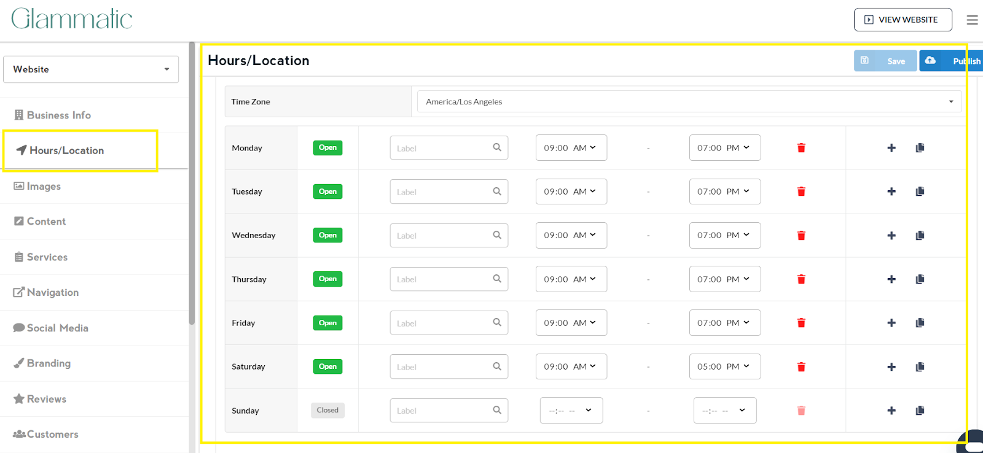Image resolution: width=983 pixels, height=453 pixels.
Task: Add another time slot for Tuesday
Action: (x=891, y=192)
